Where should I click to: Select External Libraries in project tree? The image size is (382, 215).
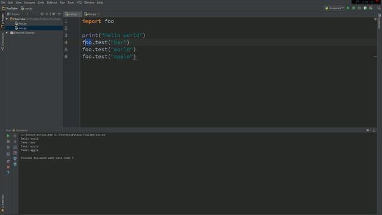tap(22, 33)
